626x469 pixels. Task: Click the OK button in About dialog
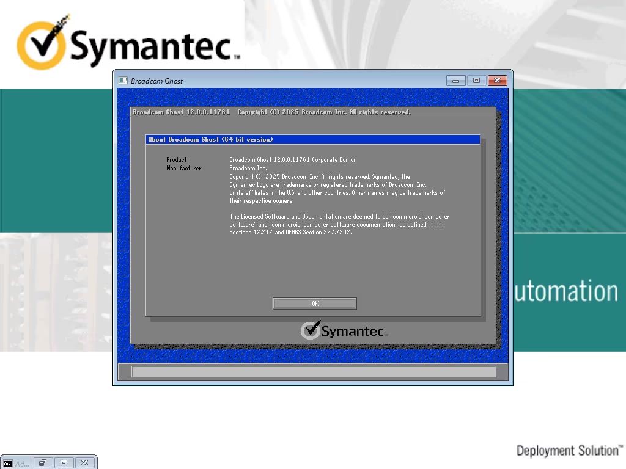(314, 304)
